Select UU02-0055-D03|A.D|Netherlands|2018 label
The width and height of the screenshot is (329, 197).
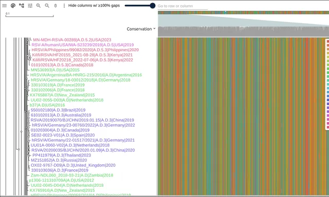point(67,100)
